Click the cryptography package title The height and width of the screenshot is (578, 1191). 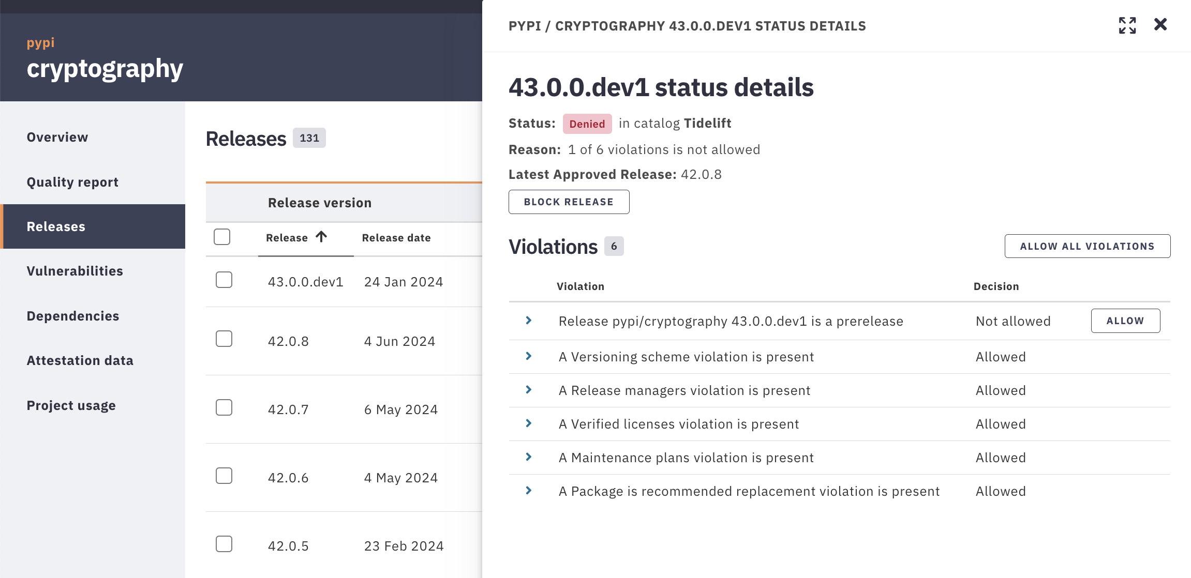[x=105, y=69]
